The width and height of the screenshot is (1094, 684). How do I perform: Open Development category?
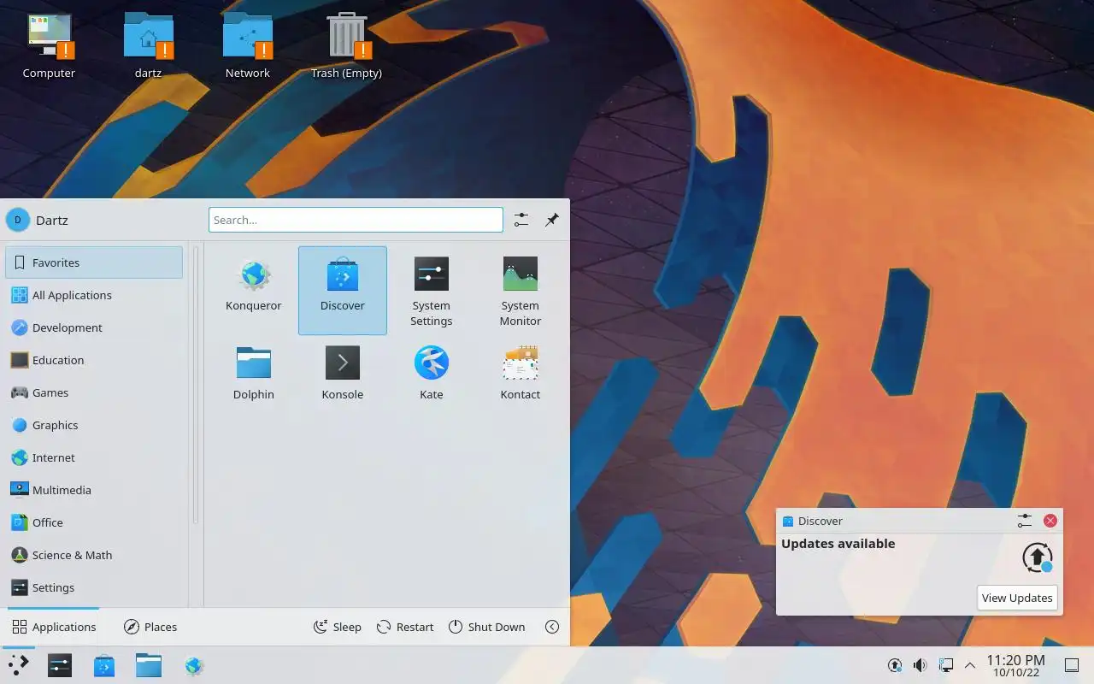pyautogui.click(x=94, y=327)
